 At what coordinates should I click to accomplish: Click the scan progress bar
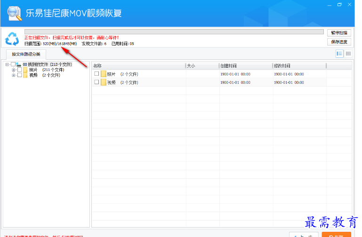pyautogui.click(x=174, y=32)
